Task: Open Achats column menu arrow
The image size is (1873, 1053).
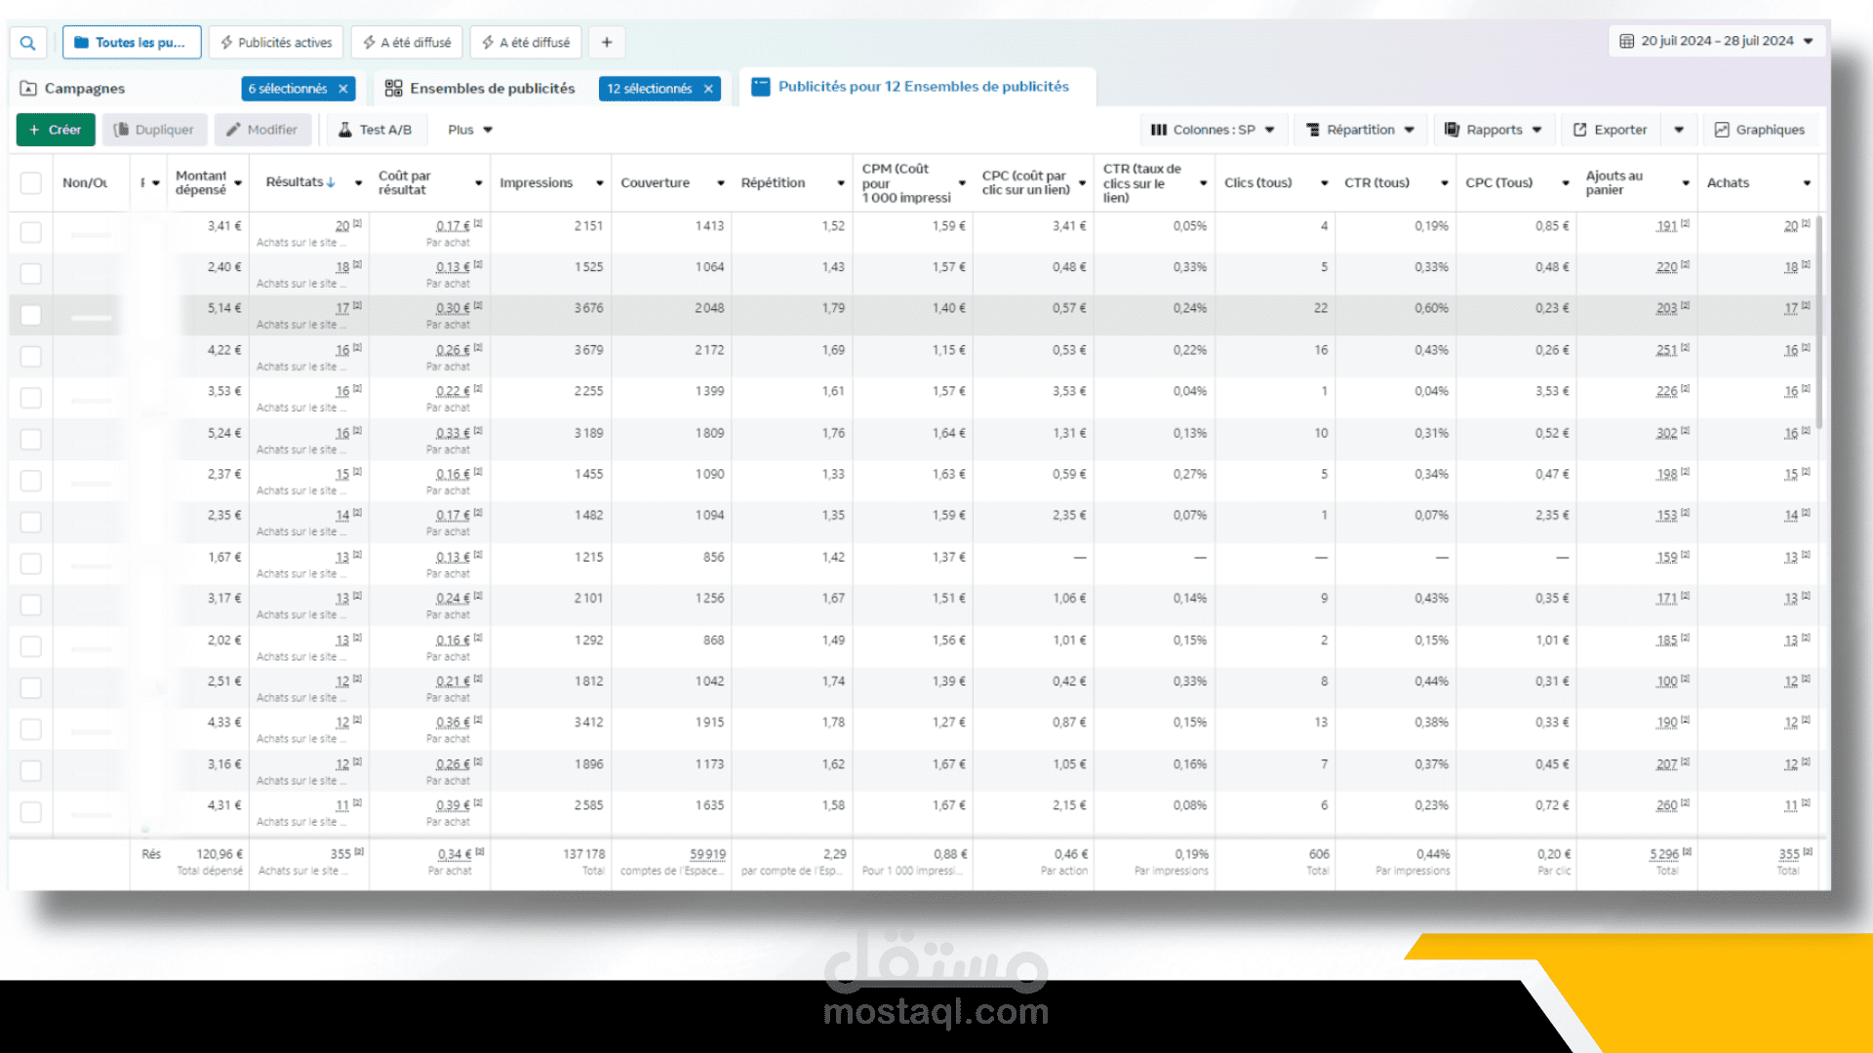Action: pos(1806,183)
